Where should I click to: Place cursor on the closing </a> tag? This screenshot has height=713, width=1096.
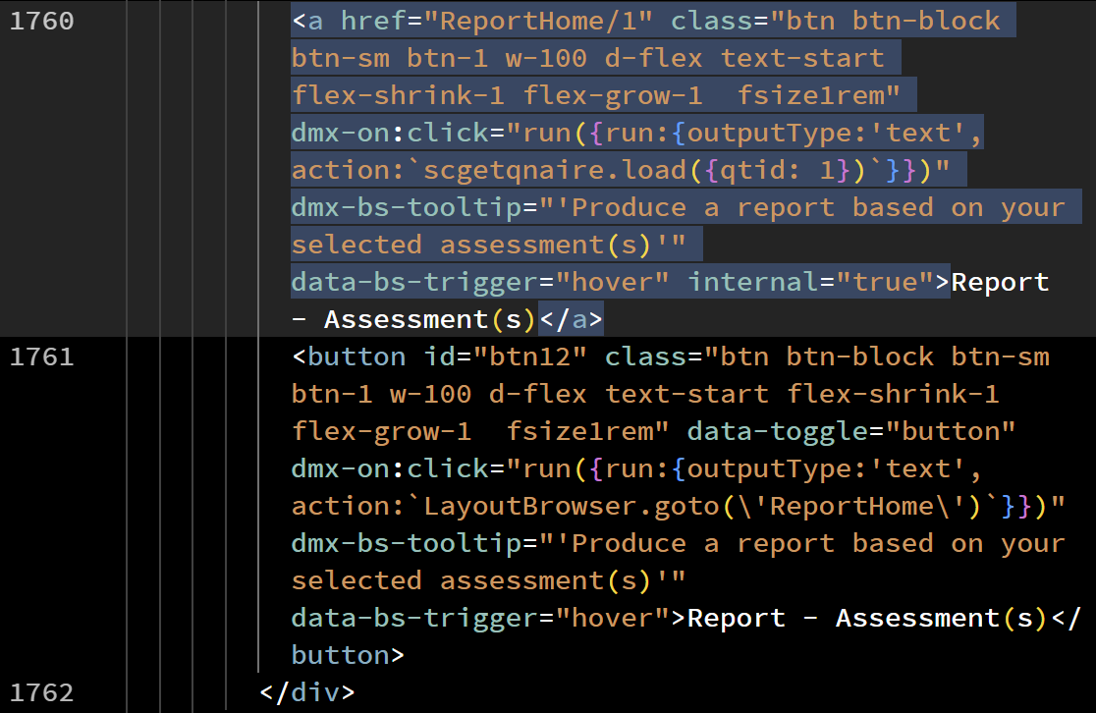572,319
